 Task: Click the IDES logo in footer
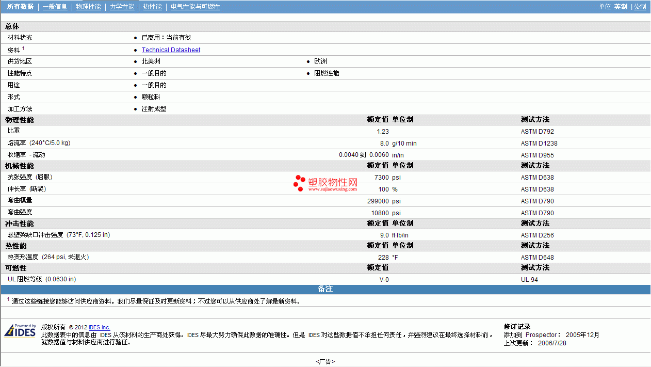coord(20,330)
